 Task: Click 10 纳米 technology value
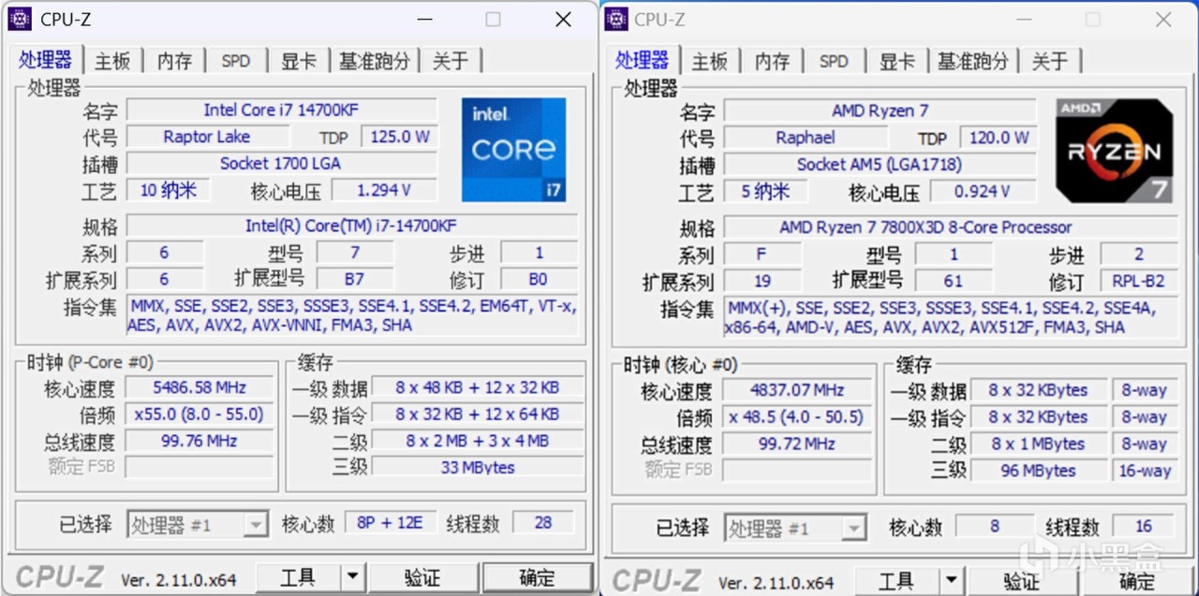click(x=169, y=191)
